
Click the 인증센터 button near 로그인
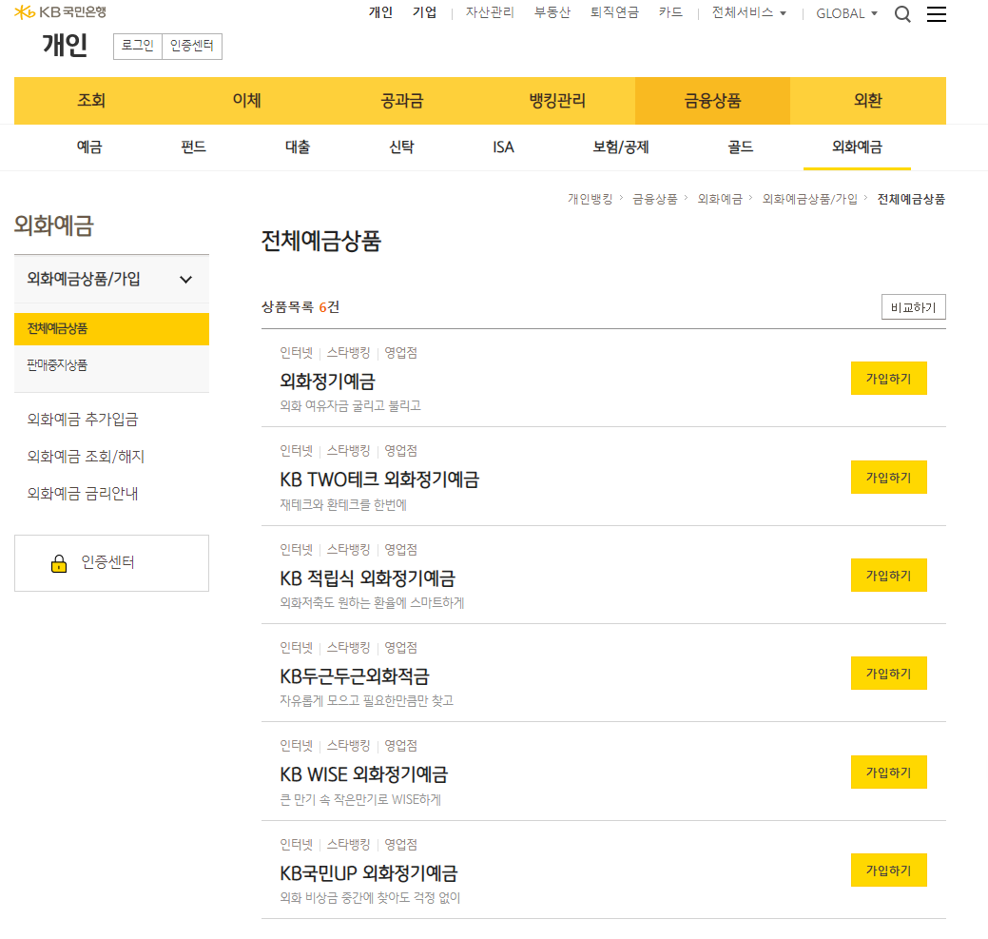pos(192,46)
